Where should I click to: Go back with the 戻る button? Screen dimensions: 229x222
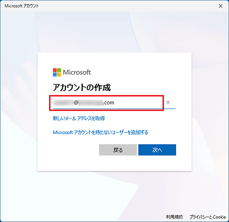(x=118, y=150)
